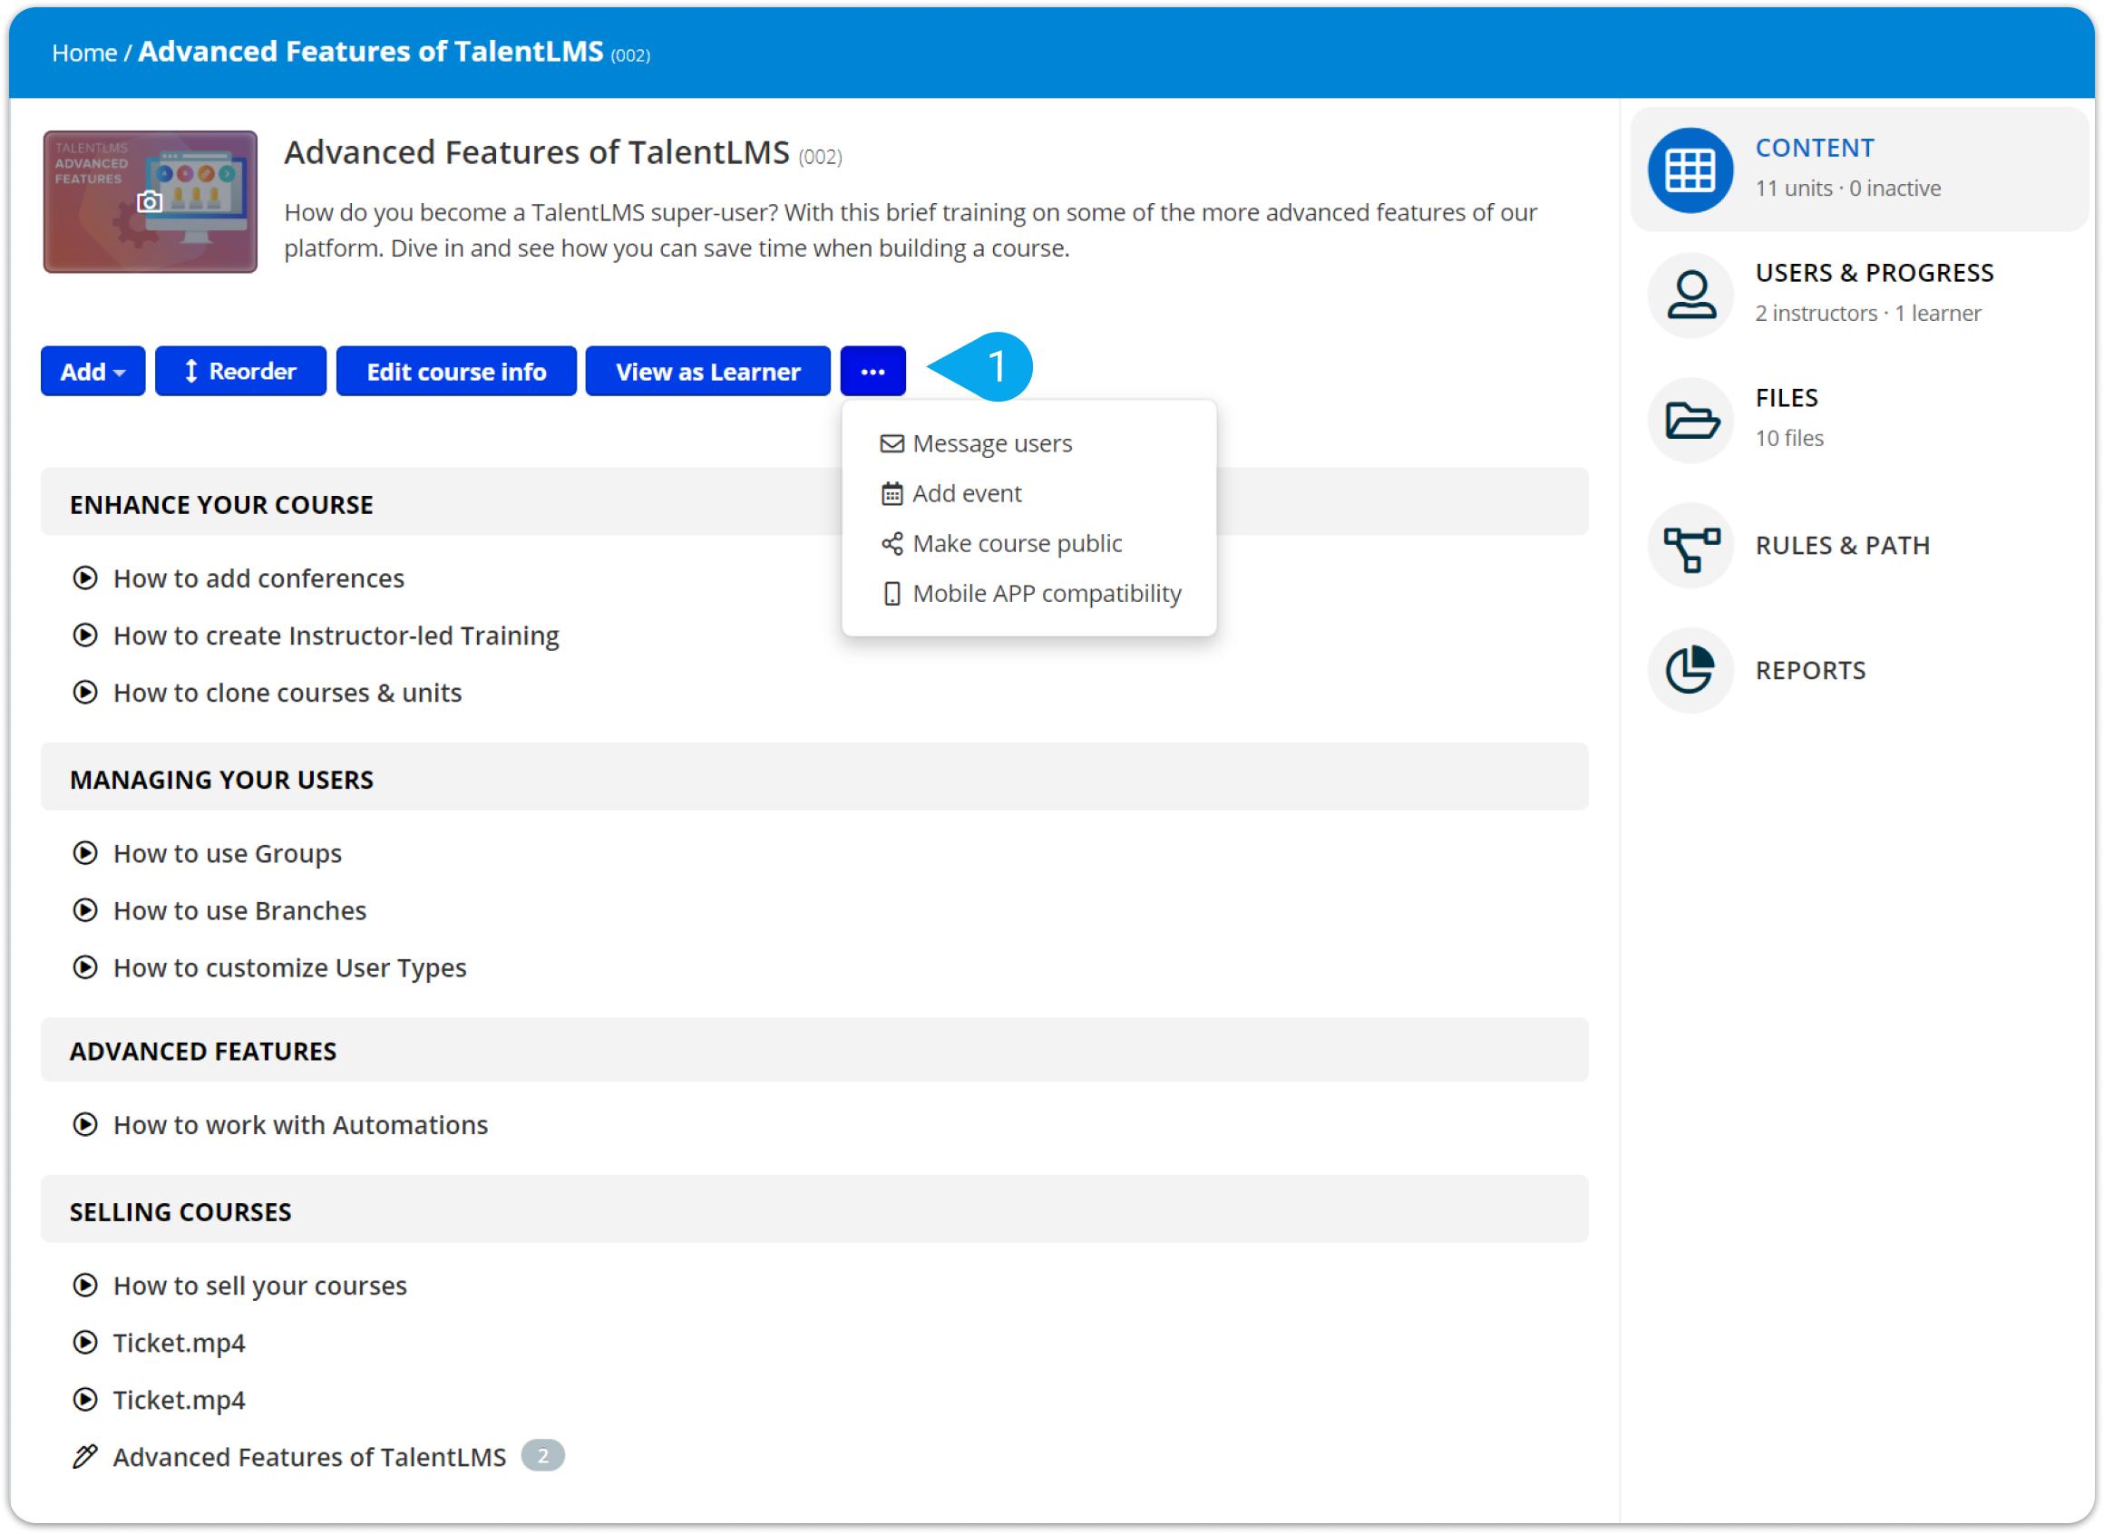Click View as Learner button
The image size is (2104, 1534).
[708, 372]
